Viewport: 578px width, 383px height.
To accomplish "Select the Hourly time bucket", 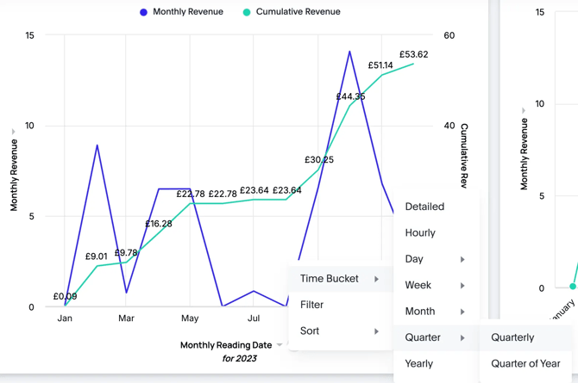I will (420, 232).
